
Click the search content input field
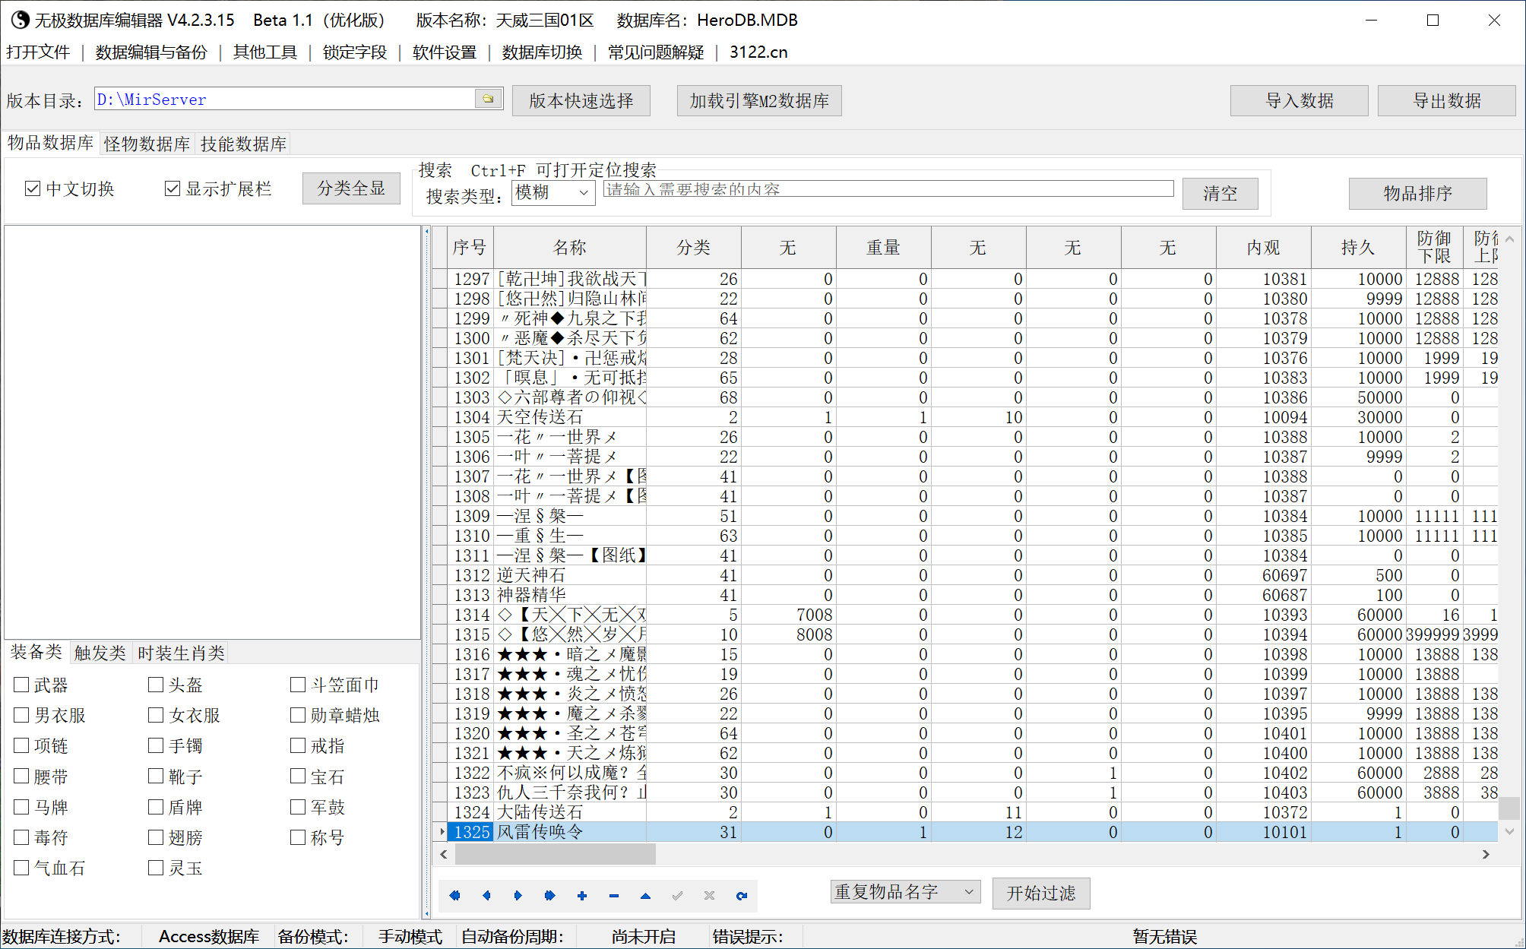(x=888, y=188)
